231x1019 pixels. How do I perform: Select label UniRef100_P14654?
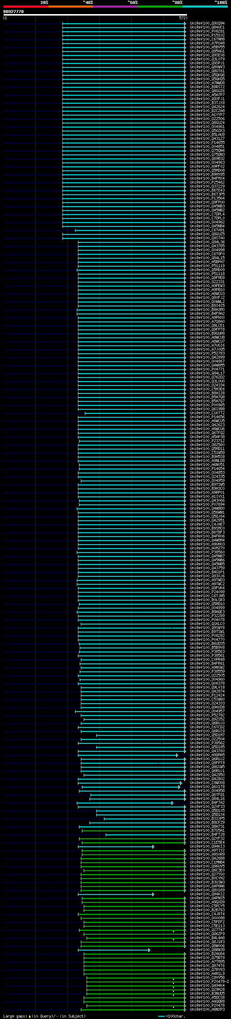[x=207, y=469]
